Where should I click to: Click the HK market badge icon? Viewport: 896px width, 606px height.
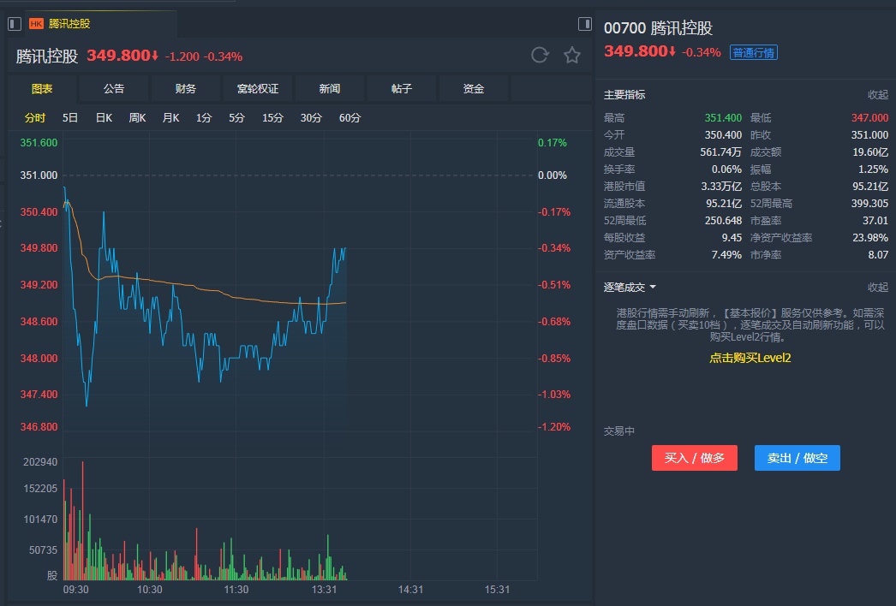pos(36,24)
